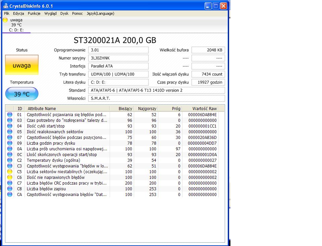The image size is (322, 246).
Task: Click the yellow warning orb for attribute C6
Action: [10, 177]
